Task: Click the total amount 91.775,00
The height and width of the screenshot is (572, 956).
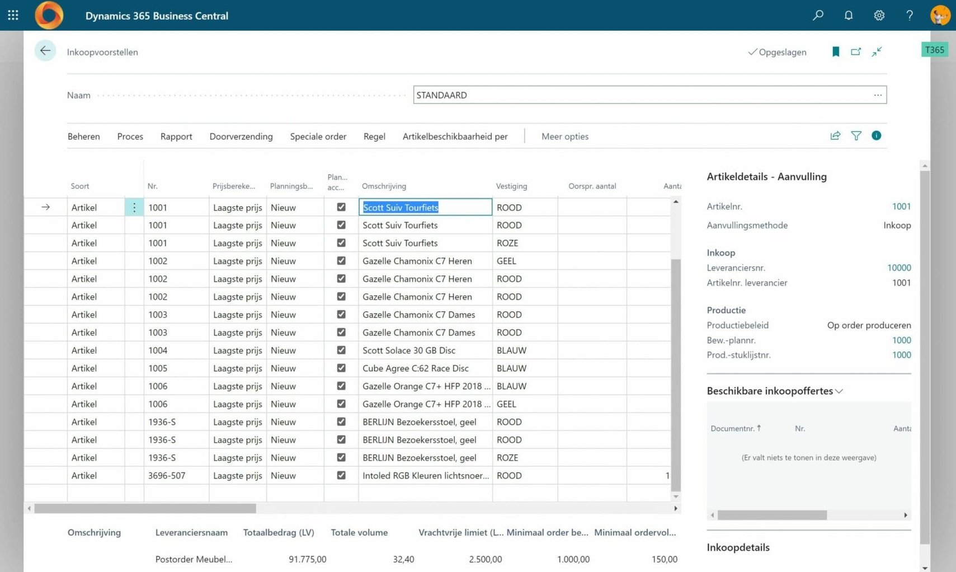Action: pos(307,559)
